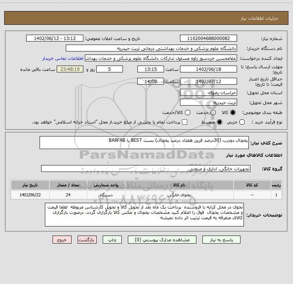Screen dimensions: 293x284
Task: Click the request creator name field
Action: tap(161, 58)
